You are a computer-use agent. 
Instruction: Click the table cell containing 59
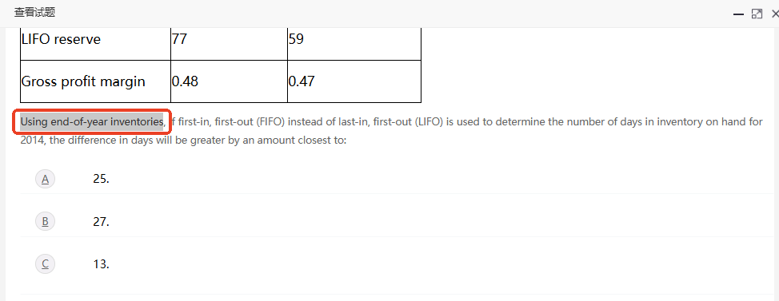point(354,44)
